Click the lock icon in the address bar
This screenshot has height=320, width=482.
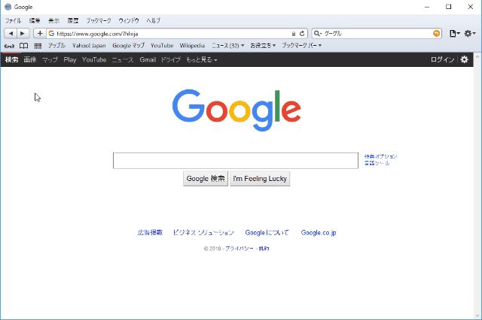coord(294,34)
